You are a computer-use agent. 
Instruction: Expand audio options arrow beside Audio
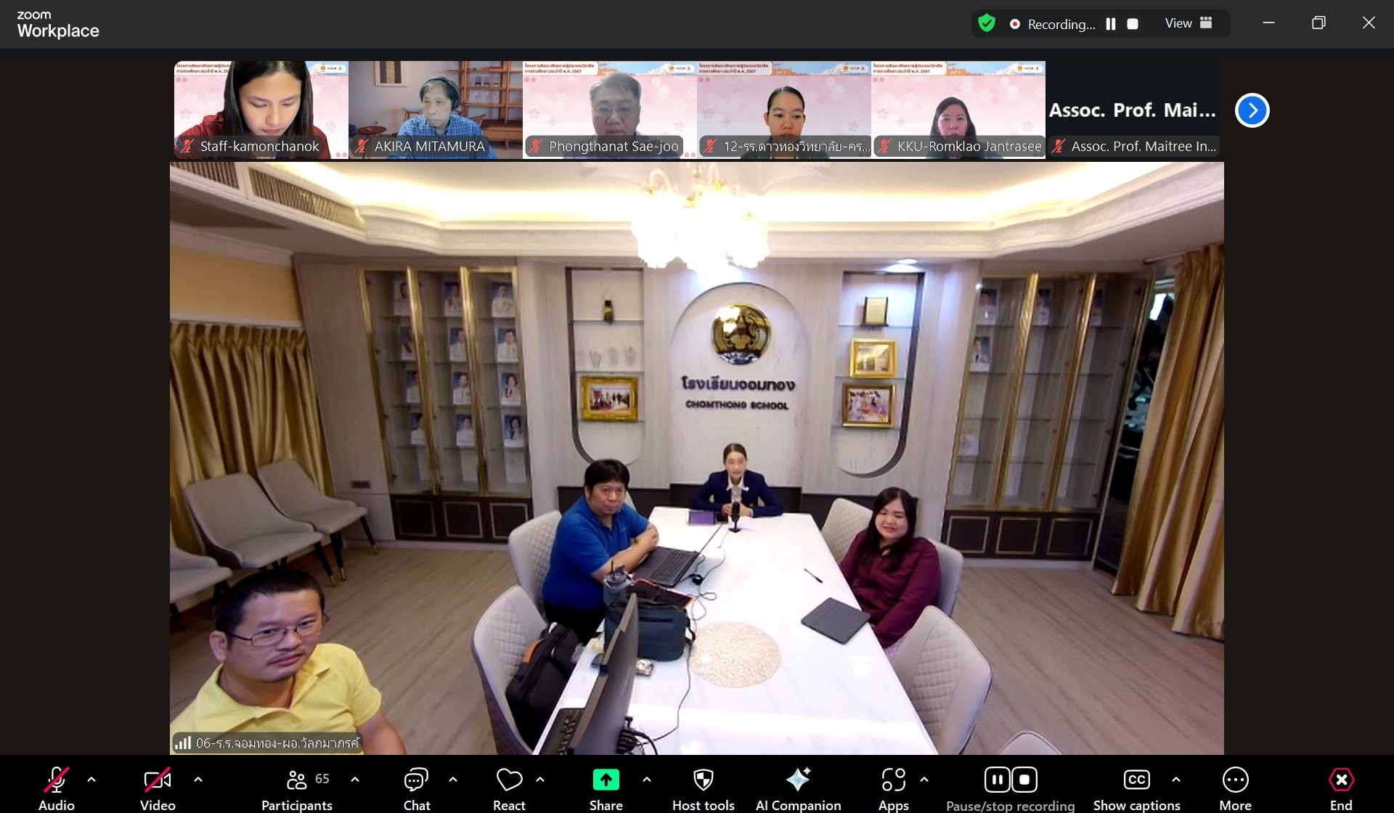tap(91, 779)
